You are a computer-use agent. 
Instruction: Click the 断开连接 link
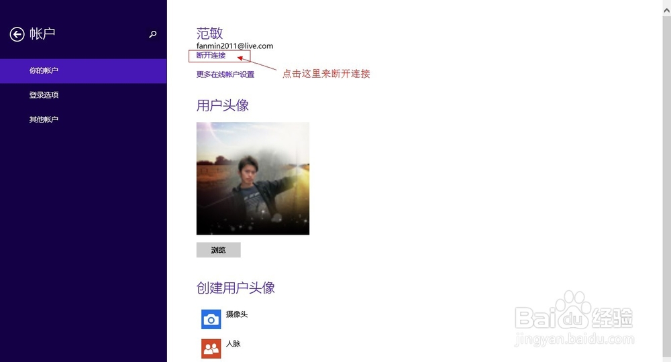pos(211,55)
